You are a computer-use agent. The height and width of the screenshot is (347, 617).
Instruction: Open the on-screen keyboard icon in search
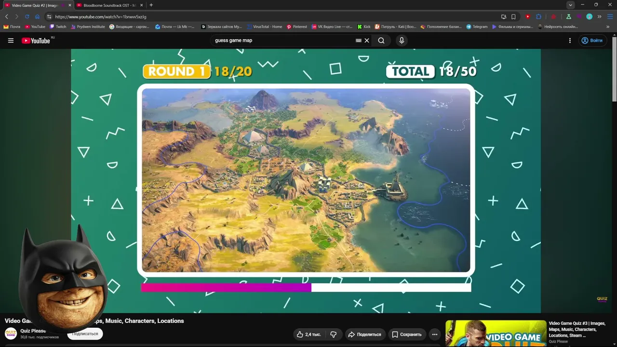tap(359, 40)
